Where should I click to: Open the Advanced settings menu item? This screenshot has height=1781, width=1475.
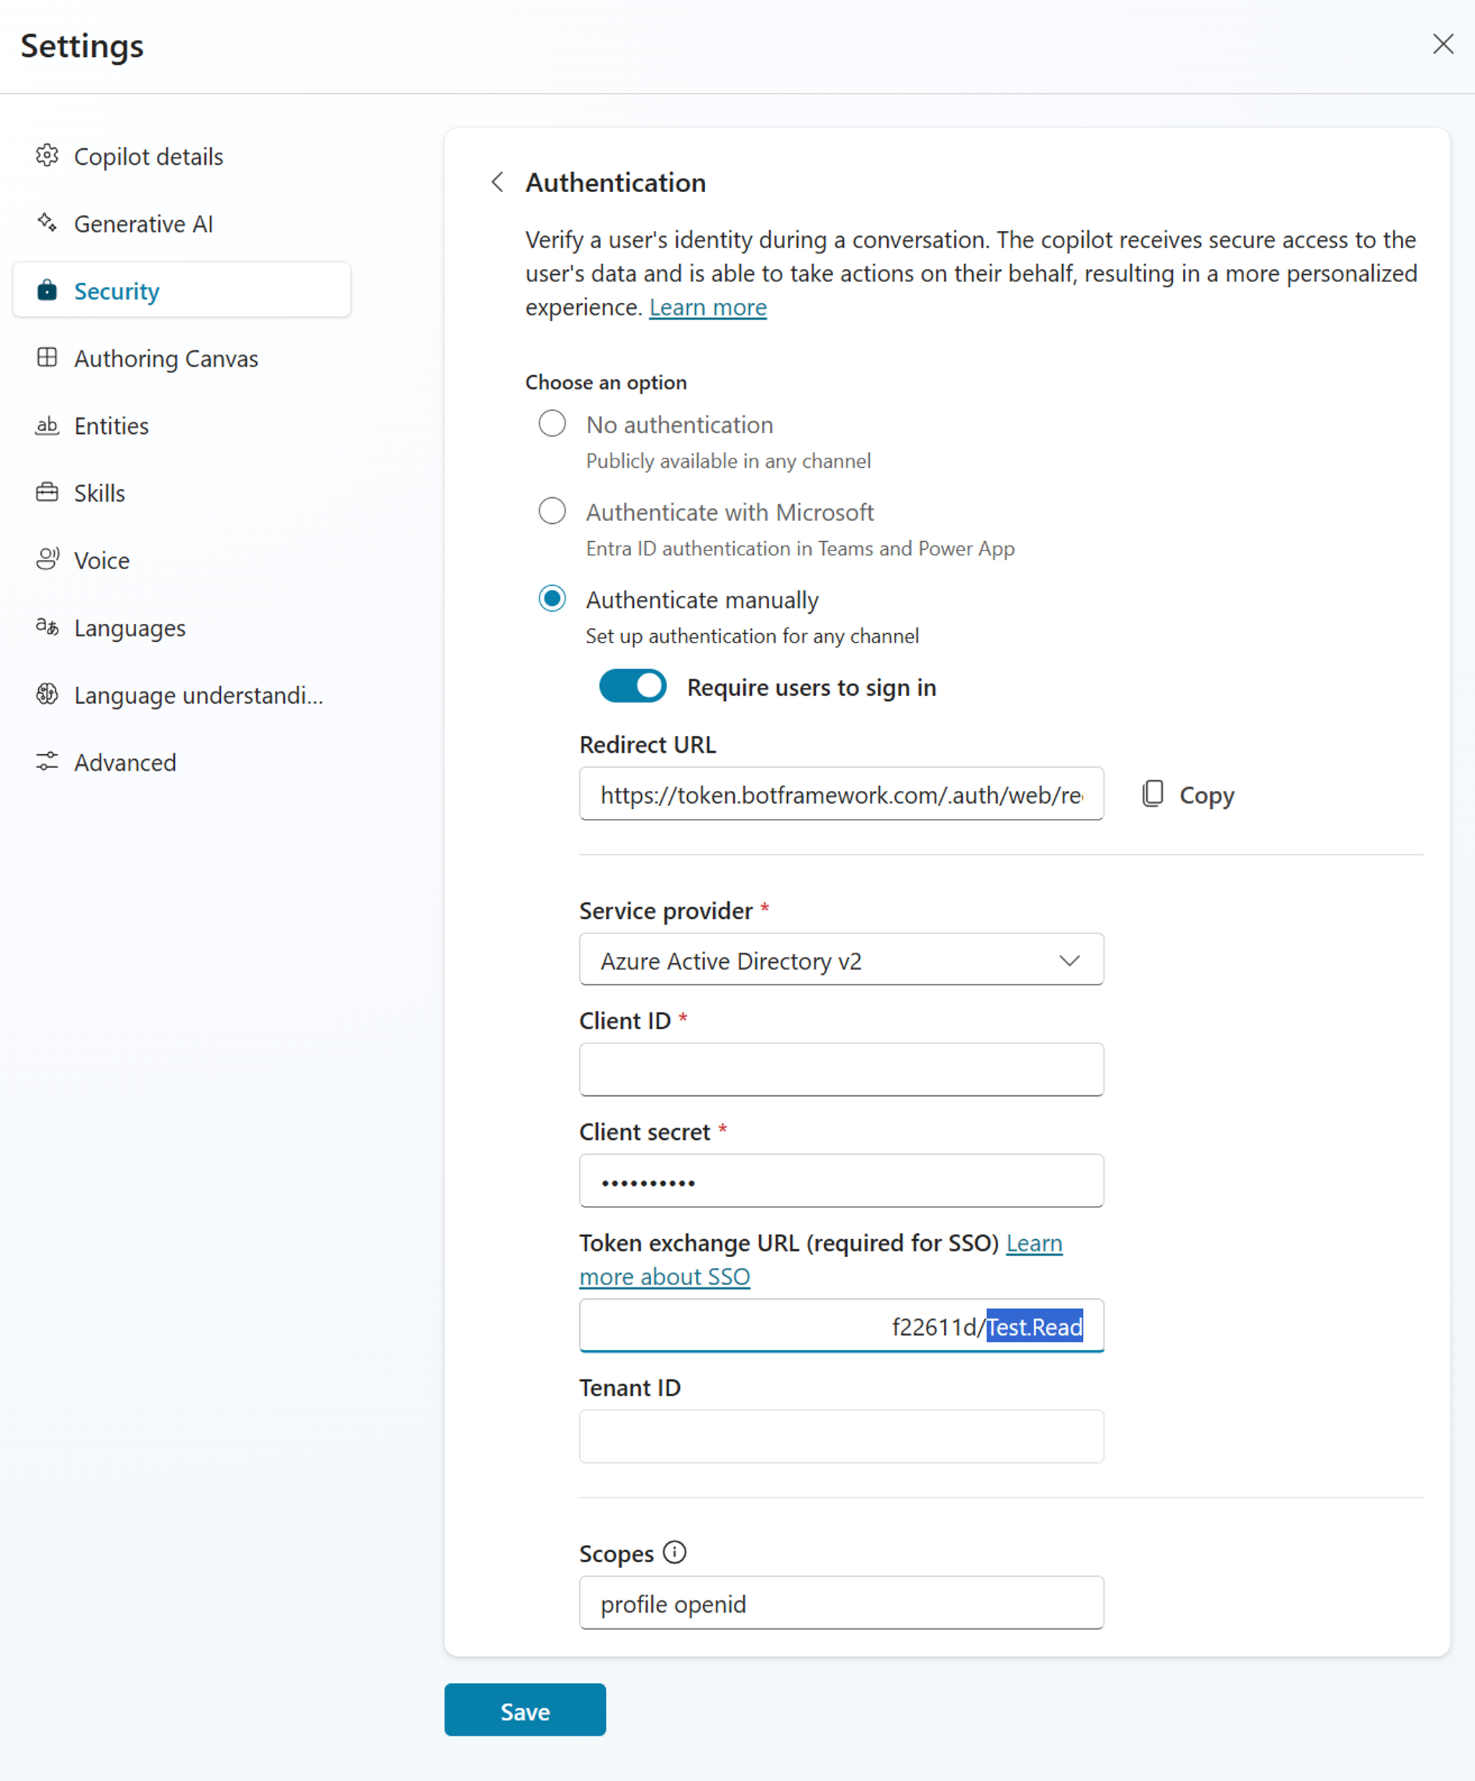[x=124, y=762]
